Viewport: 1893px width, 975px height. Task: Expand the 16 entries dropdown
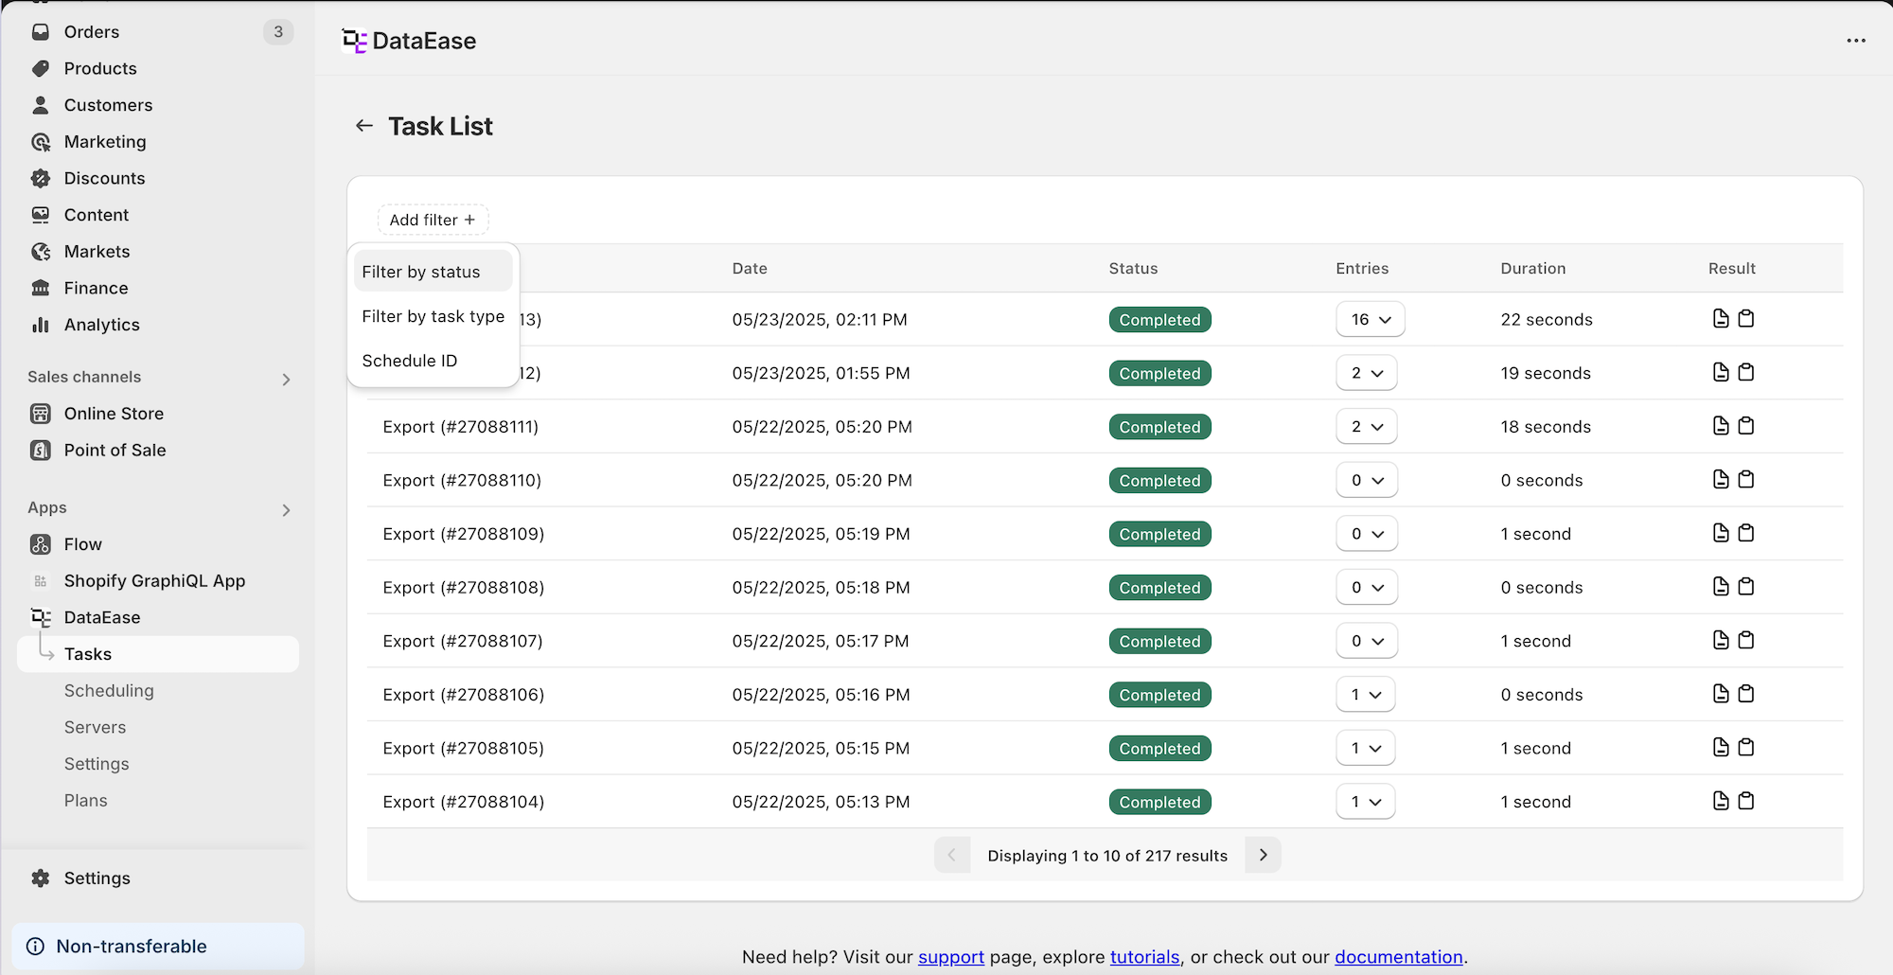click(1370, 319)
